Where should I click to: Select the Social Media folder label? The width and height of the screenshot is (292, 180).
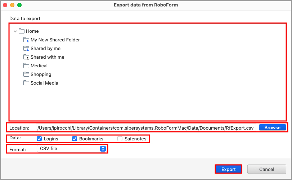44,83
